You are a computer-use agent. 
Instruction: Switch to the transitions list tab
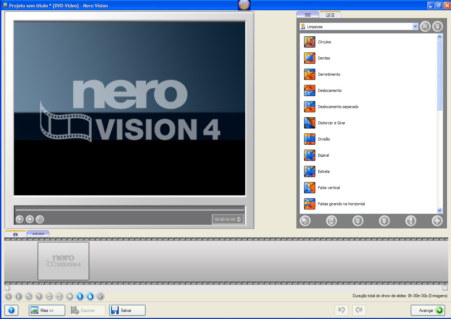330,15
